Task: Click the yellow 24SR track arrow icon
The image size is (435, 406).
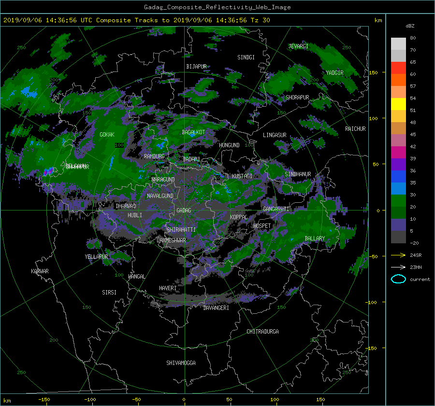Action: (398, 255)
